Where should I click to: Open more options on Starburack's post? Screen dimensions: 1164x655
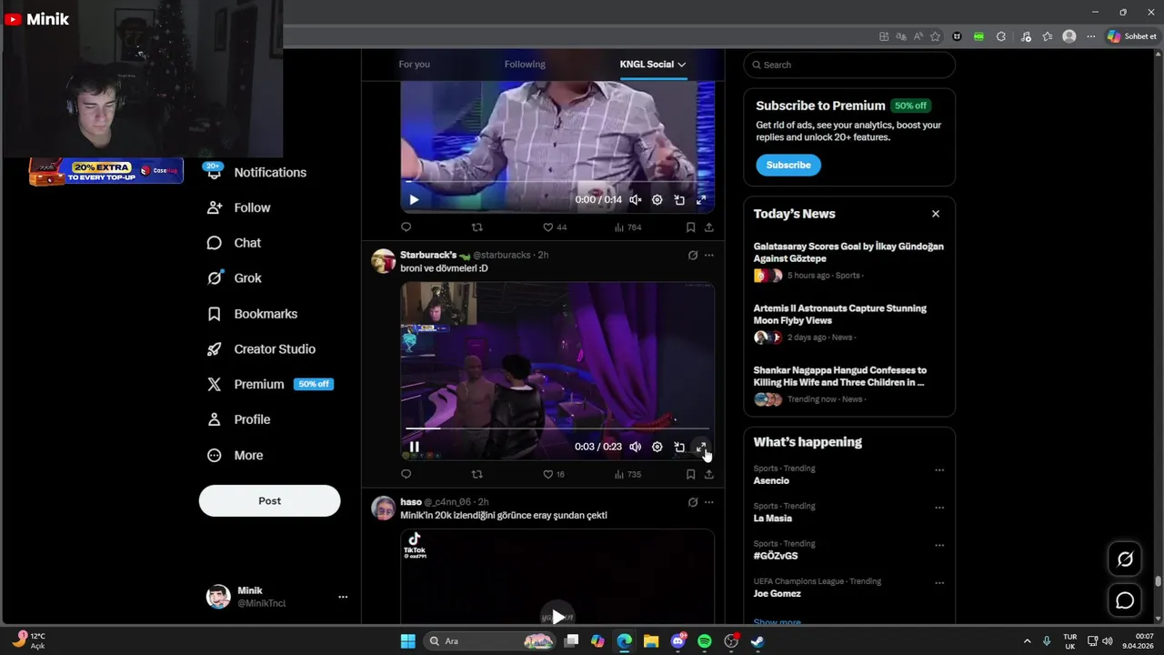tap(708, 256)
